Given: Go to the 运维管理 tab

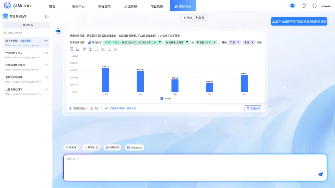Looking at the screenshot, I should (131, 6).
